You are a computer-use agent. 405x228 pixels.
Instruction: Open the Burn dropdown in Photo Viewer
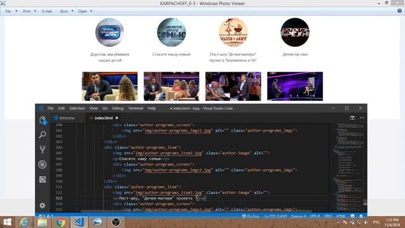tap(66, 11)
